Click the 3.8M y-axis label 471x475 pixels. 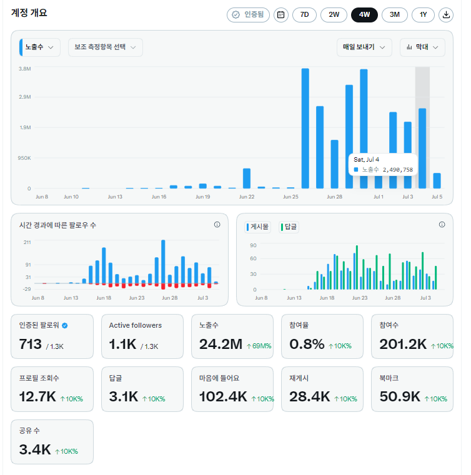tap(24, 69)
